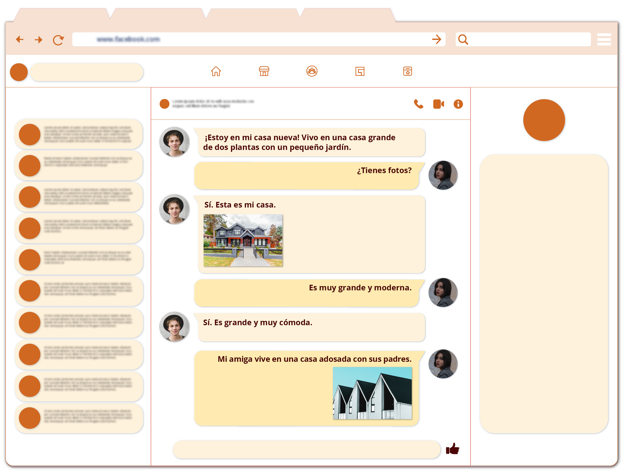Start a video call with camera icon
The image size is (623, 473).
(x=438, y=104)
